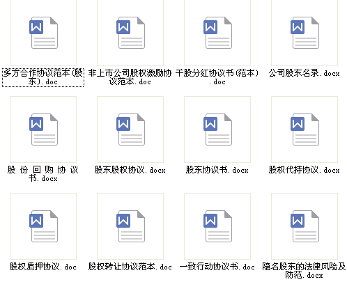Select the 股权代持协议.docx document icon
347x282 pixels.
coord(304,130)
